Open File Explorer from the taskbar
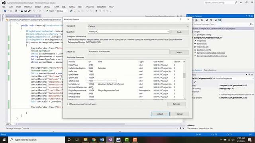 click(85, 139)
